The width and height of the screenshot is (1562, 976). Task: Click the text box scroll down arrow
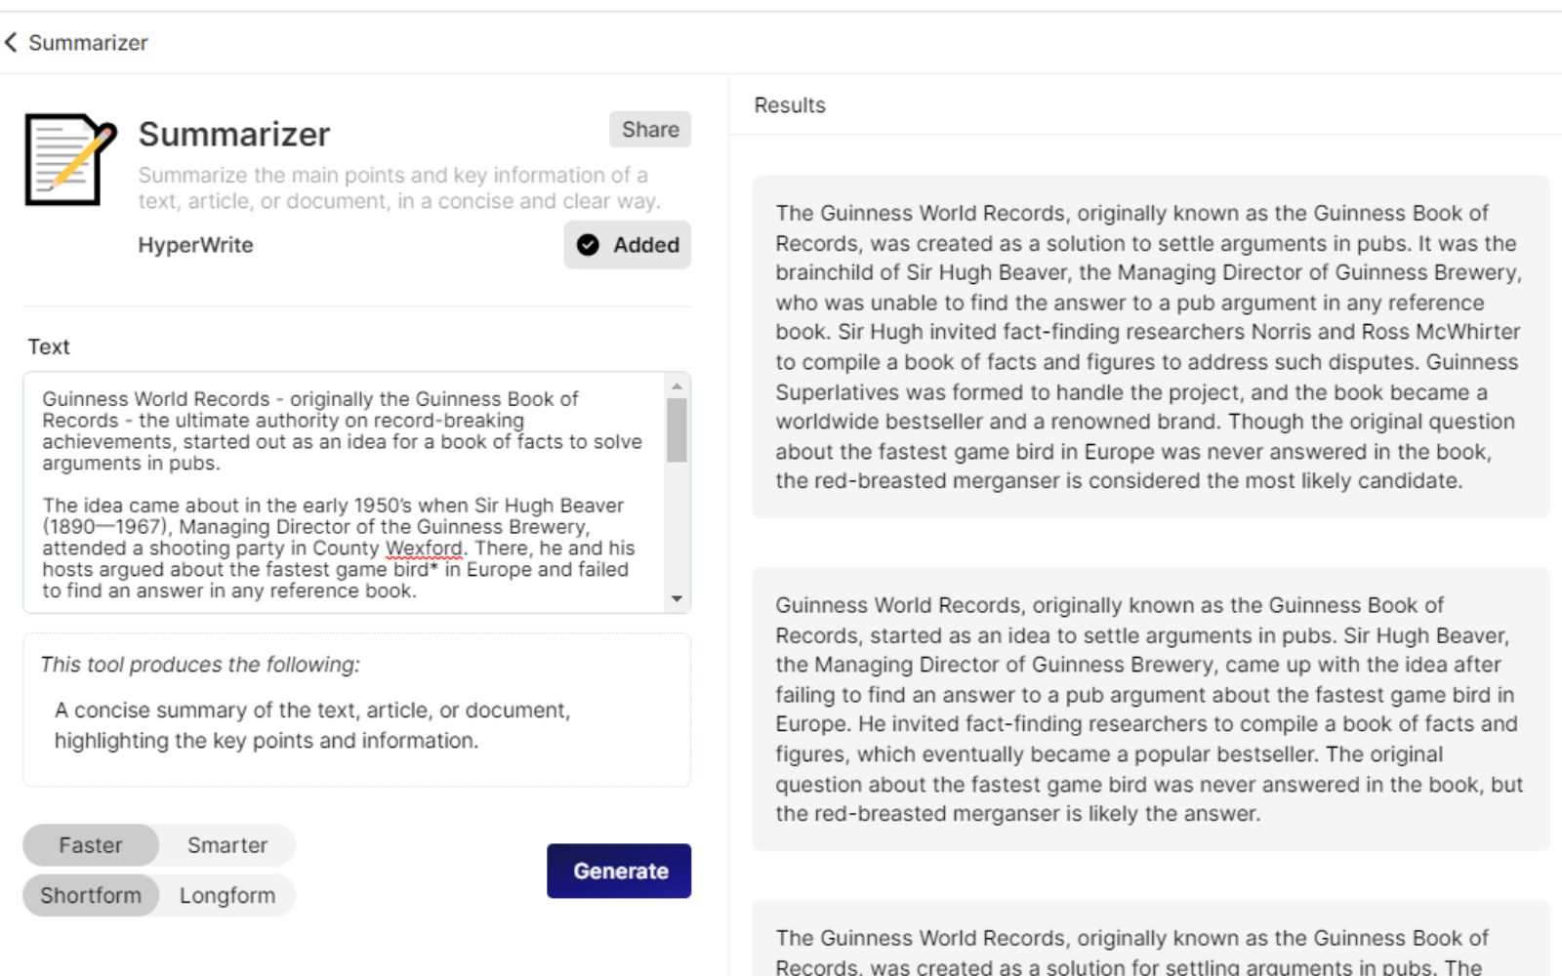[677, 598]
